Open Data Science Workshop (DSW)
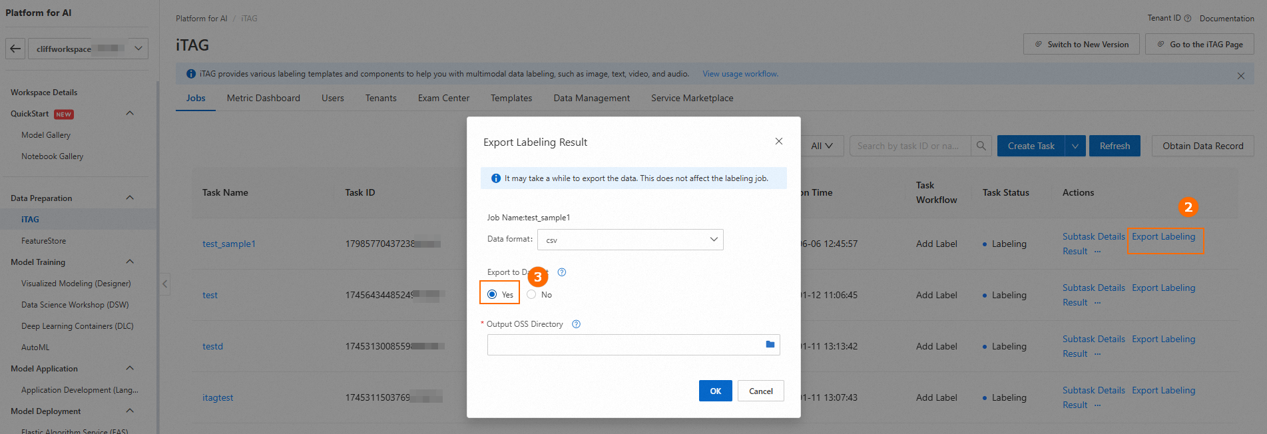The image size is (1267, 434). (x=75, y=305)
